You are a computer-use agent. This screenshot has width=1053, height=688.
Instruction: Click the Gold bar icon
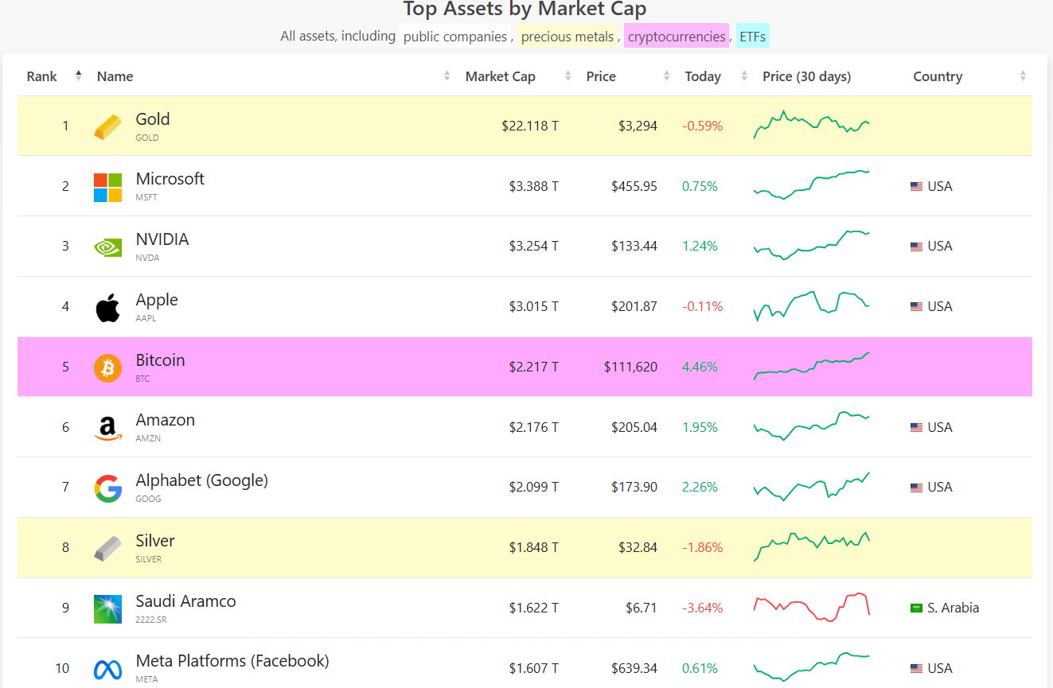tap(108, 126)
